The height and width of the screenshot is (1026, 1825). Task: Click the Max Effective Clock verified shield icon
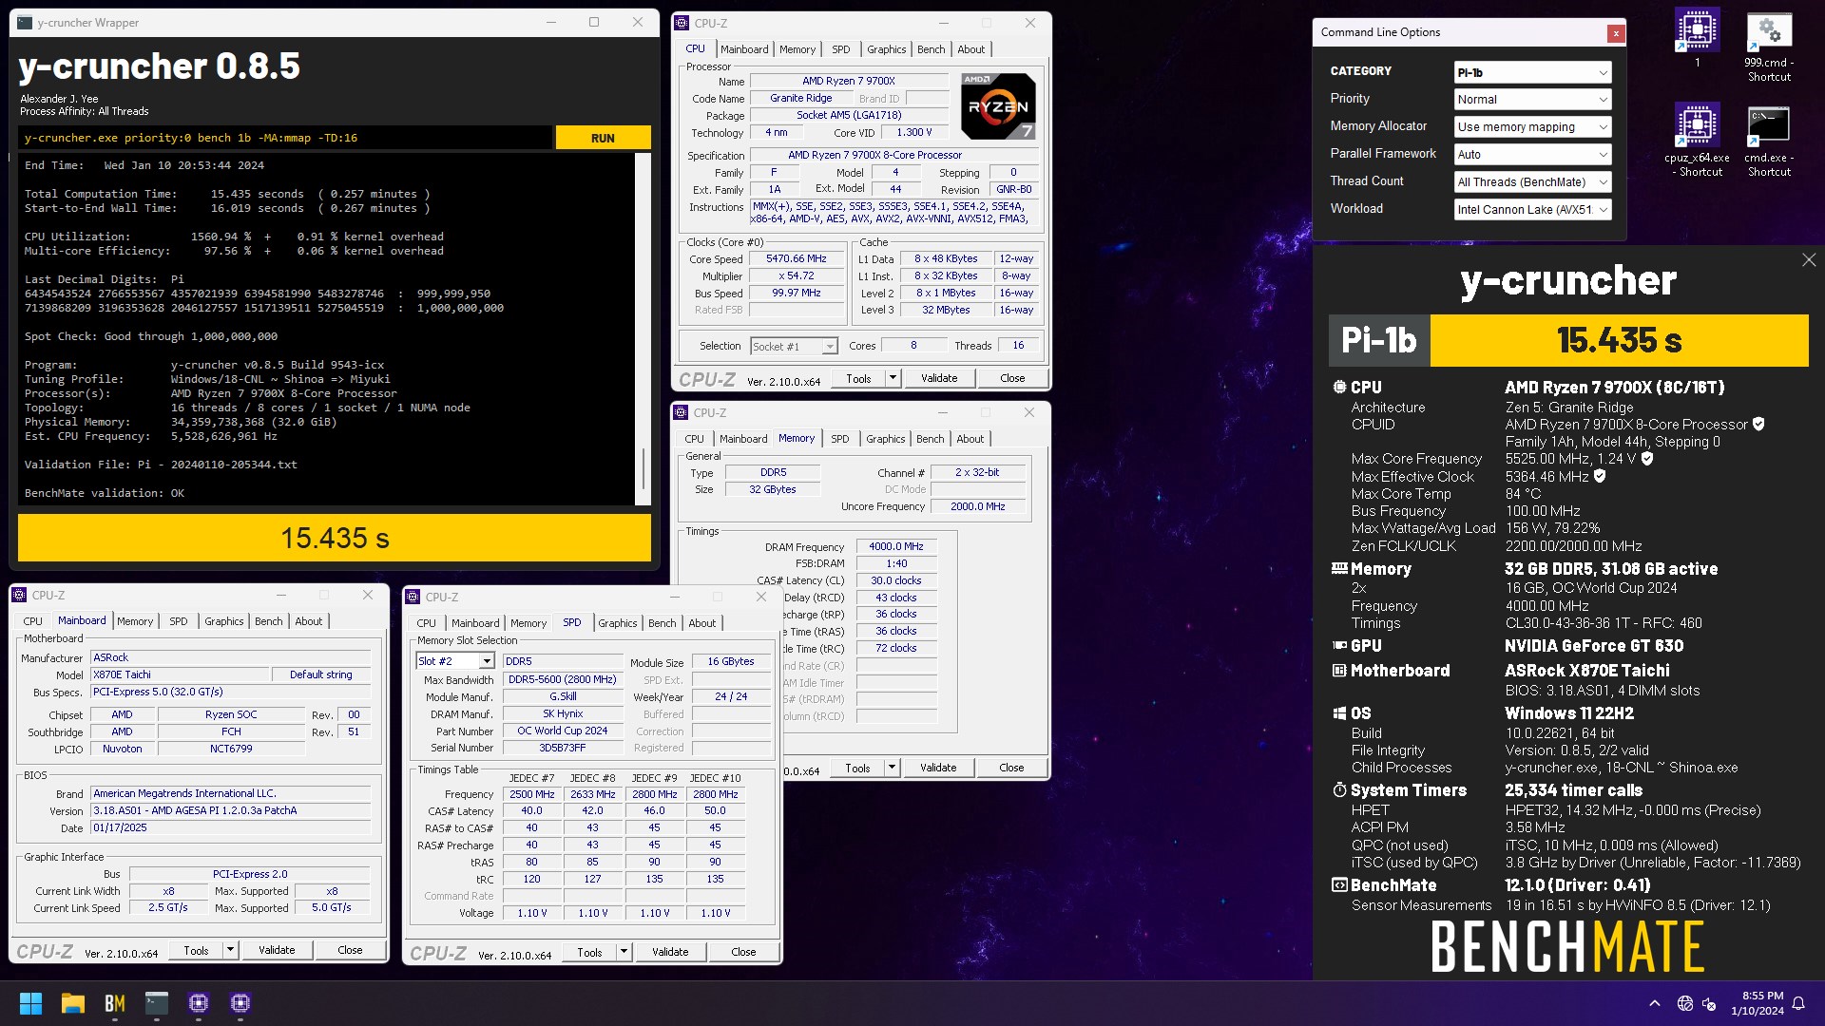coord(1600,477)
